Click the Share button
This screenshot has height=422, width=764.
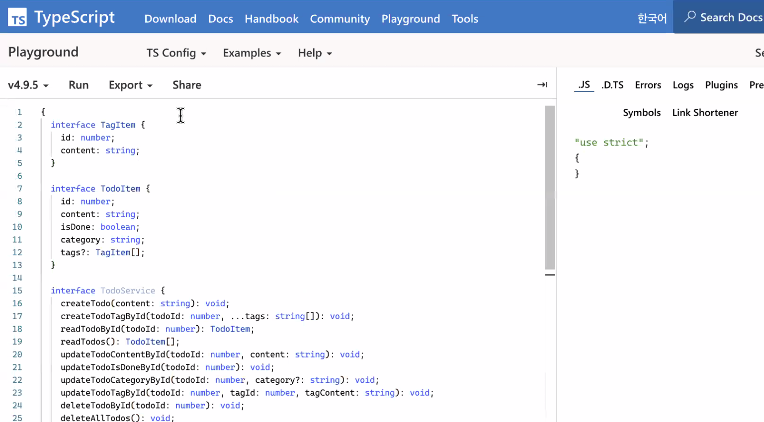pyautogui.click(x=187, y=85)
